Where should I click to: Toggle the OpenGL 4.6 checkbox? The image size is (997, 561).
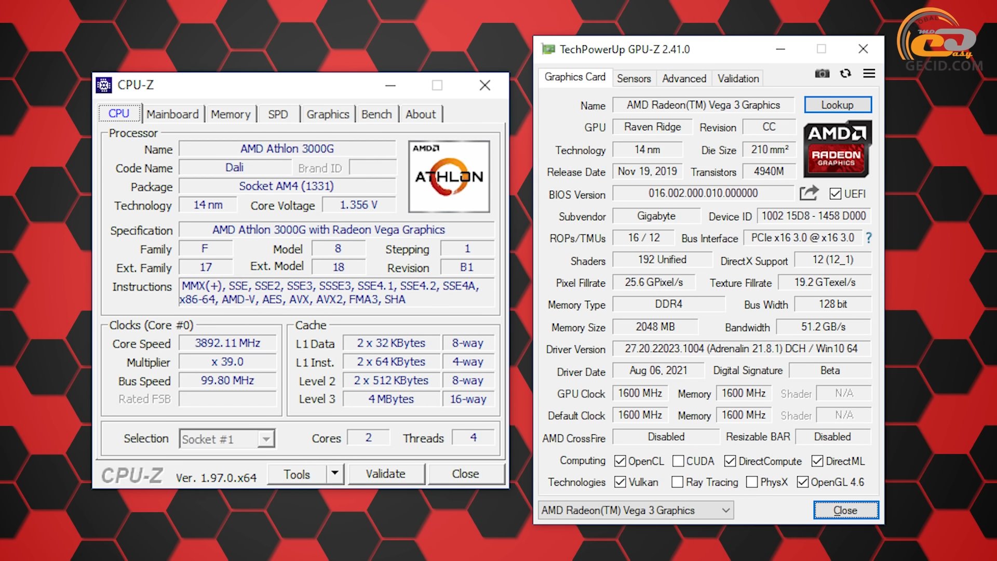tap(802, 482)
